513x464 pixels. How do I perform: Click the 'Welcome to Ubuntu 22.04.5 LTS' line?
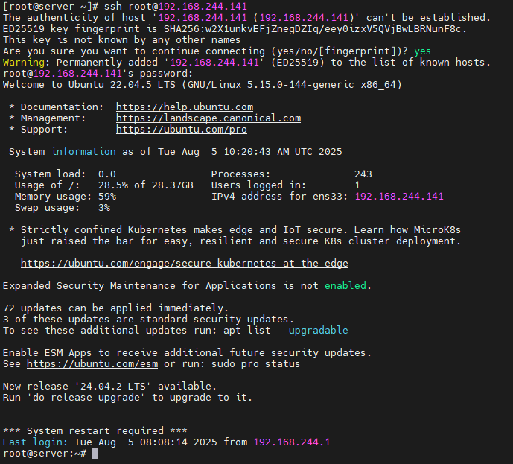(x=203, y=85)
